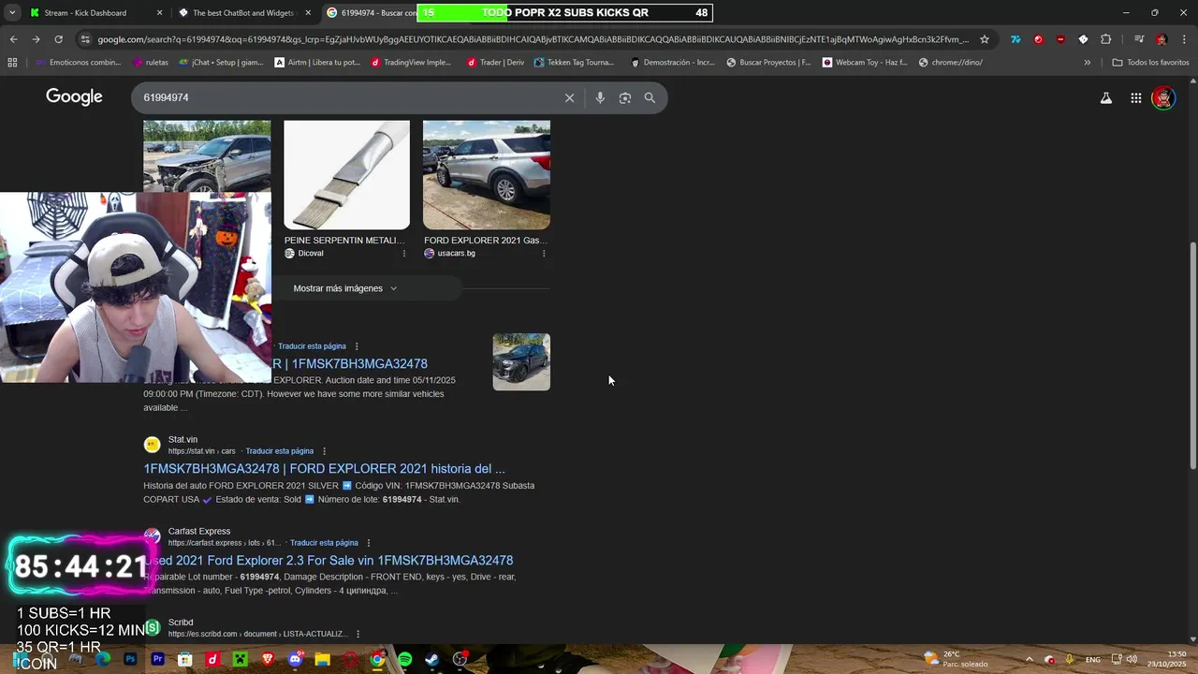This screenshot has height=674, width=1198.
Task: Open File Explorer from the taskbar
Action: [x=323, y=659]
